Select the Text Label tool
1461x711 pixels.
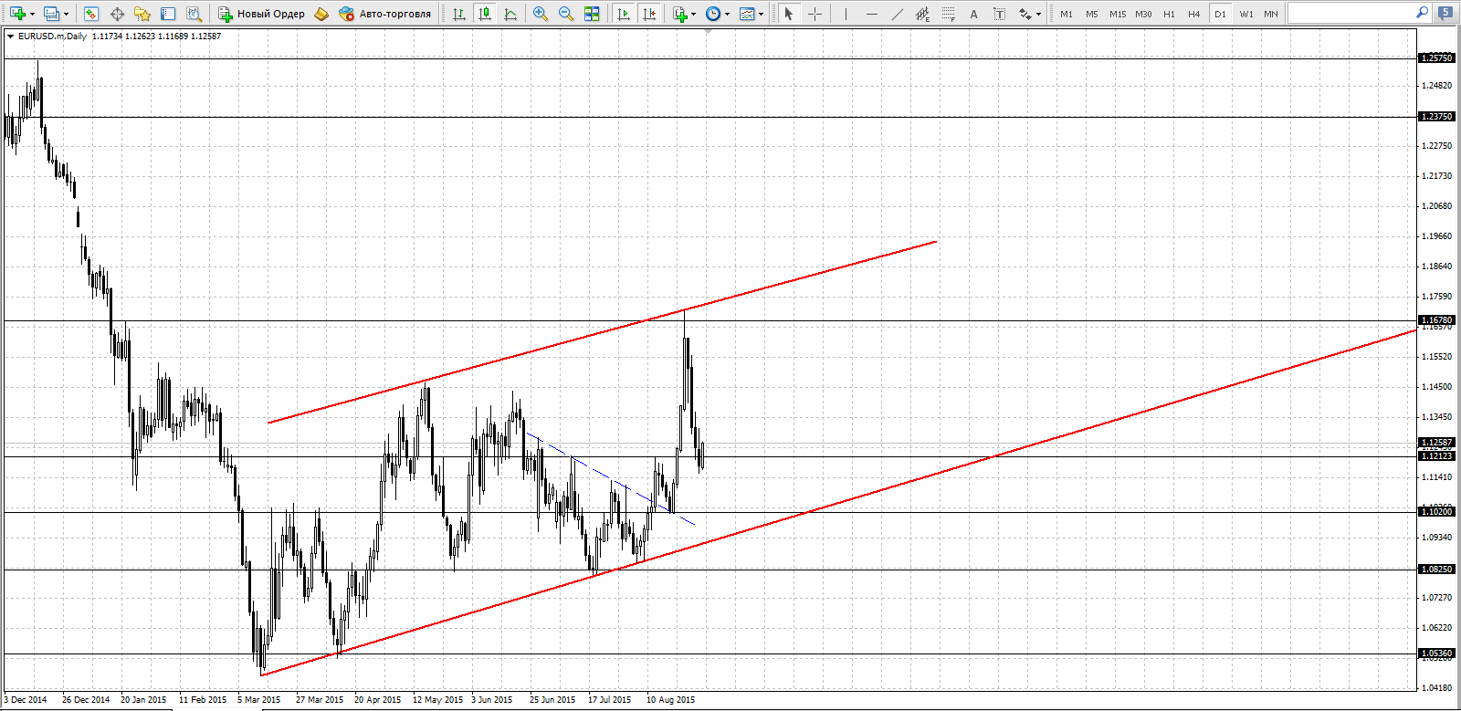point(1000,14)
